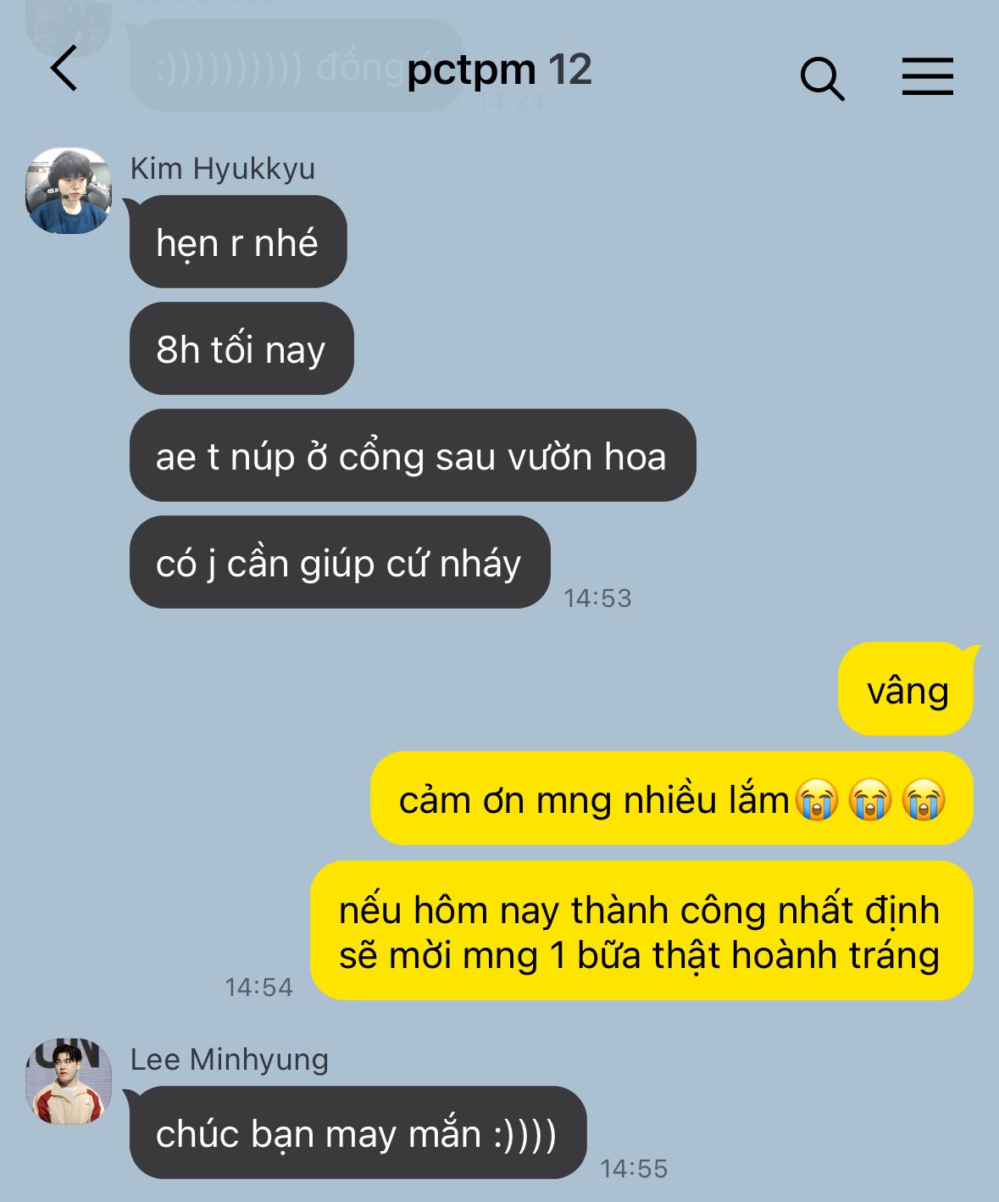
Task: Select the Lee Minhyung sender name
Action: pos(230,1059)
